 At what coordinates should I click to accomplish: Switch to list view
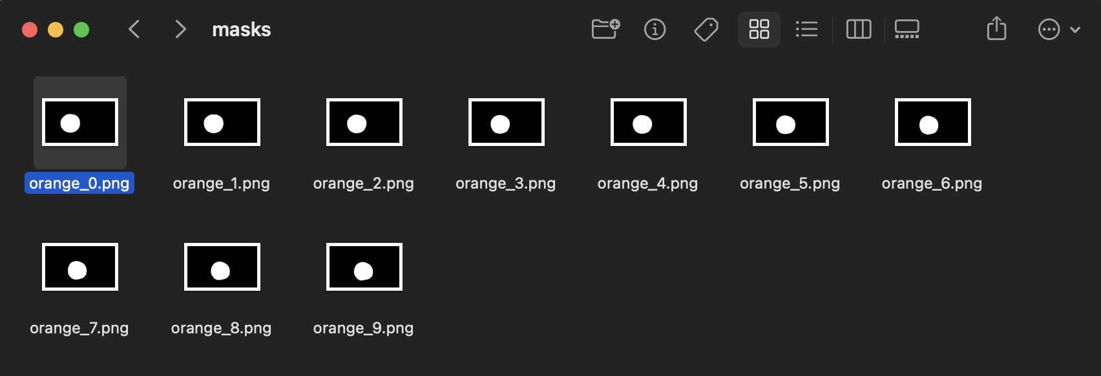(x=806, y=29)
